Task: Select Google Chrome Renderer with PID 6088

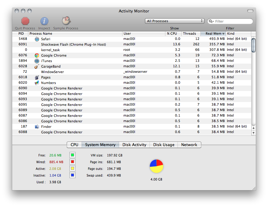Action: pos(132,132)
